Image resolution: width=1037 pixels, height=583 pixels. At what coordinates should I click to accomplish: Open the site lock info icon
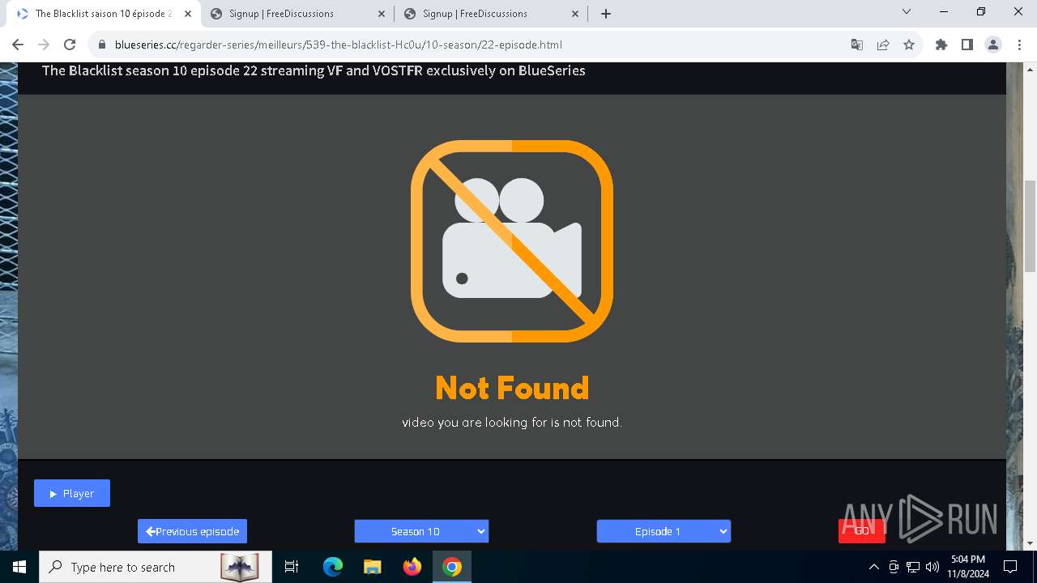101,45
